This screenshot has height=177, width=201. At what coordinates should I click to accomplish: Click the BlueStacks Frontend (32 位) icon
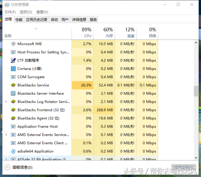pyautogui.click(x=13, y=110)
